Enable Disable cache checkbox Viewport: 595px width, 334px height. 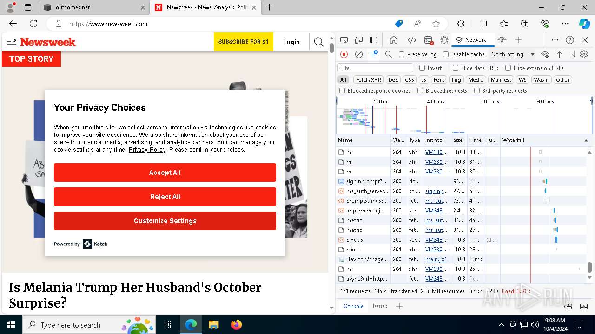tap(446, 54)
